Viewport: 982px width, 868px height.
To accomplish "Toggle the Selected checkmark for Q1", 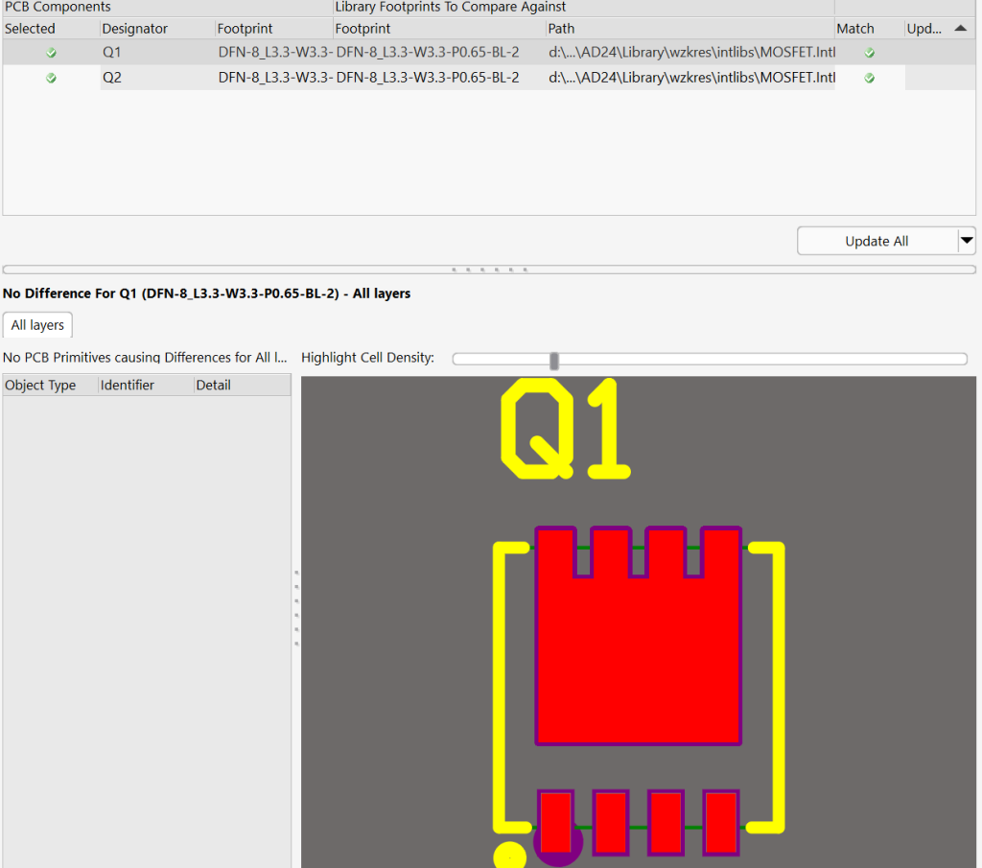I will pos(51,53).
